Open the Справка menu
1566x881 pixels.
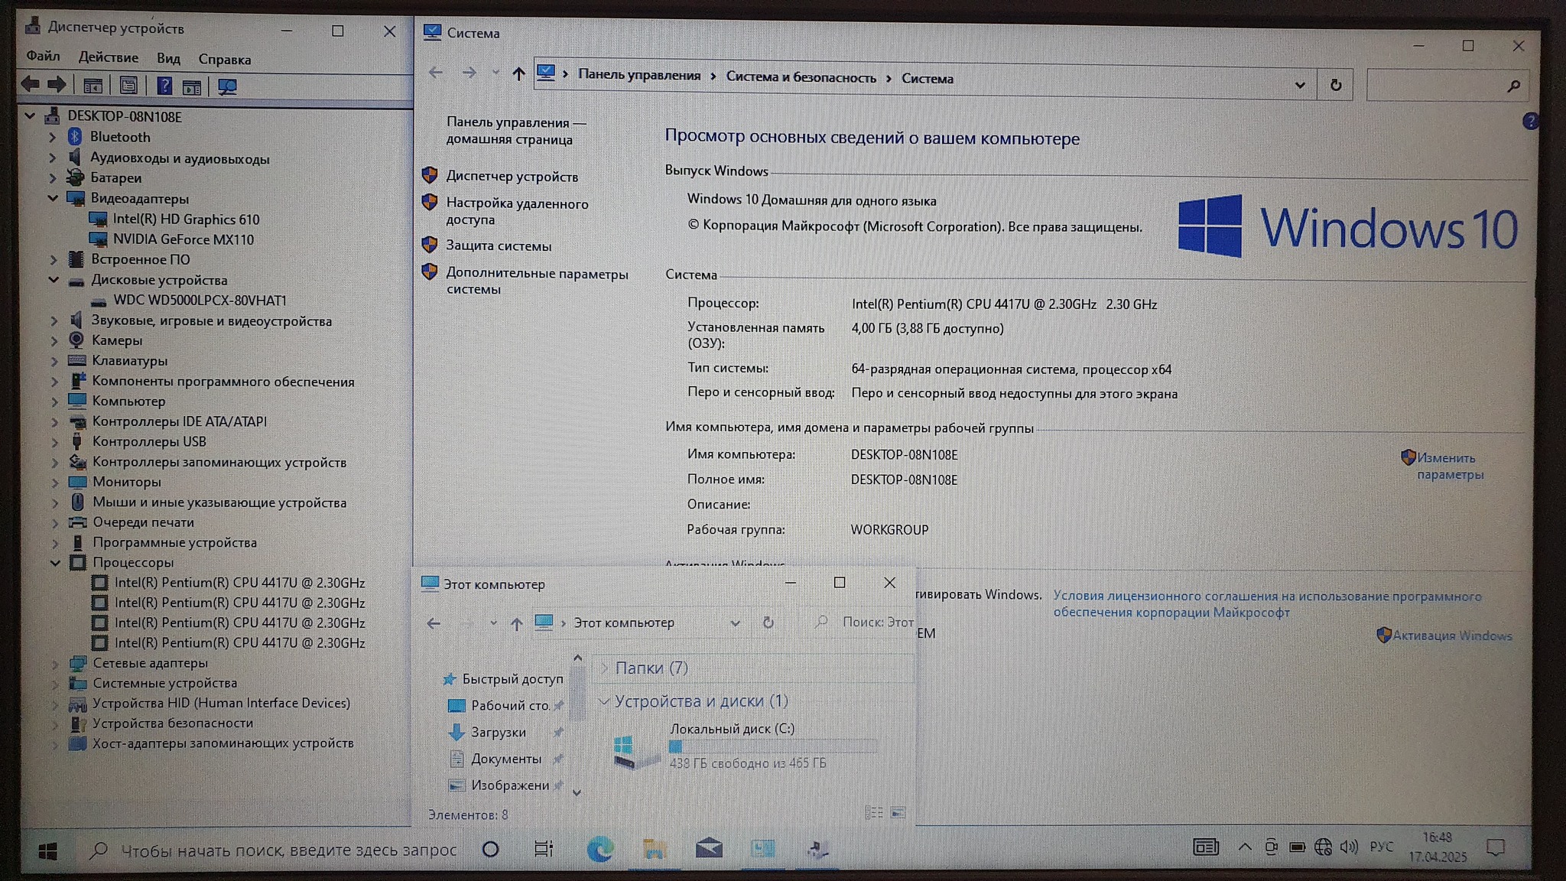pos(224,60)
